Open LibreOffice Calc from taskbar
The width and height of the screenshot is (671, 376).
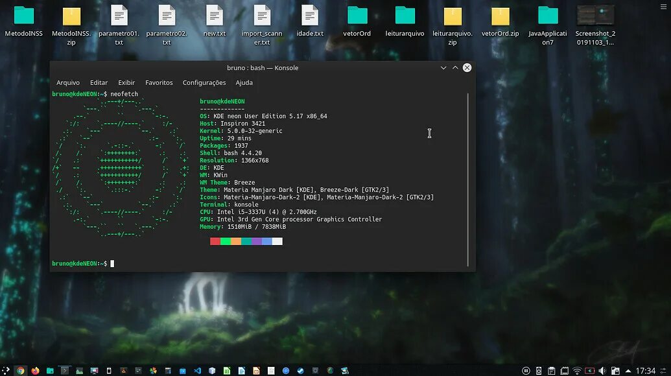pos(227,370)
